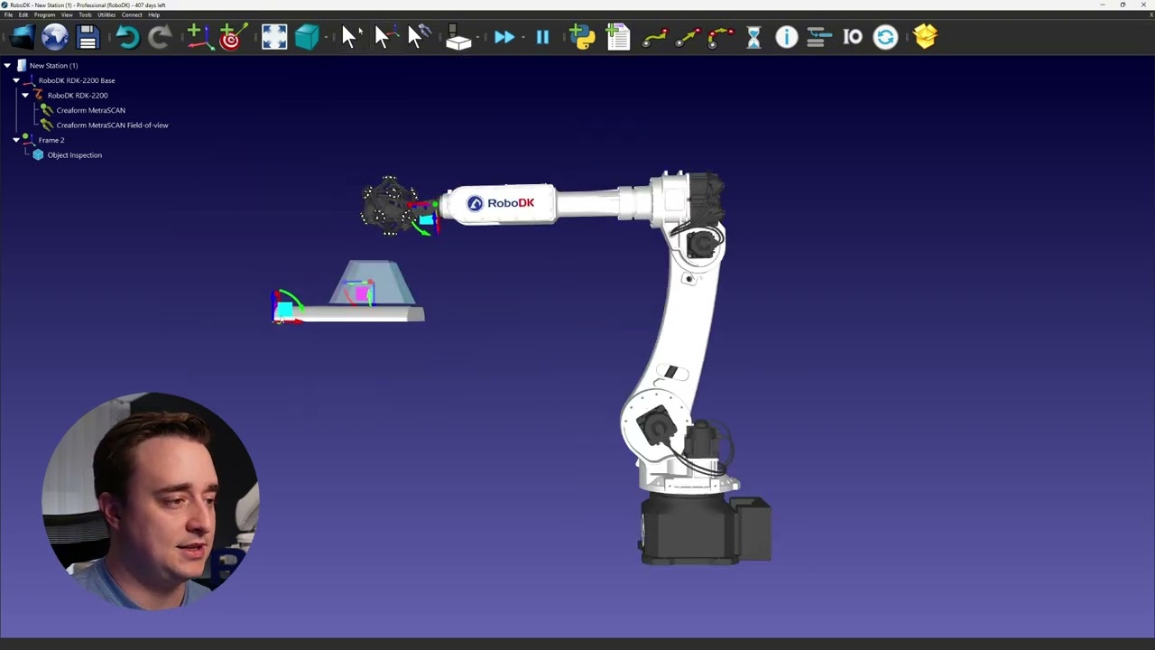Open the File menu
Viewport: 1155px width, 650px height.
coord(9,14)
